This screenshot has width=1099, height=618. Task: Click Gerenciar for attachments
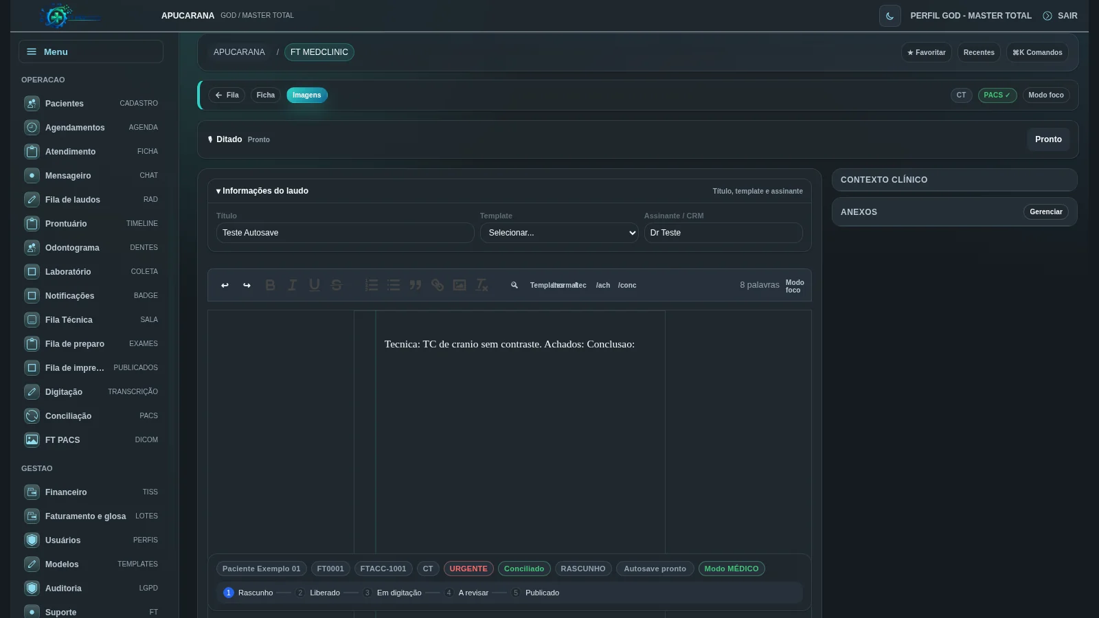[1045, 212]
